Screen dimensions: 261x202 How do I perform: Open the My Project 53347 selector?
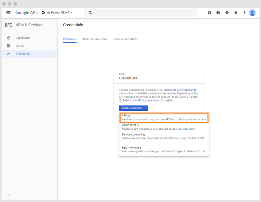[x=57, y=13]
